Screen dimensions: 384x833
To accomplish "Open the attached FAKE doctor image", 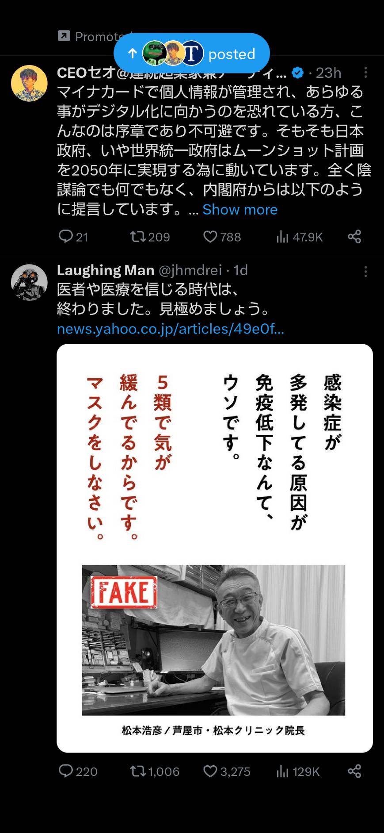I will (215, 548).
